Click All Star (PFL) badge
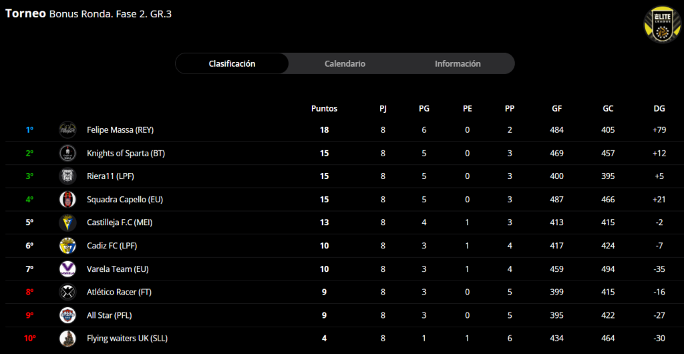This screenshot has height=354, width=684. (67, 315)
